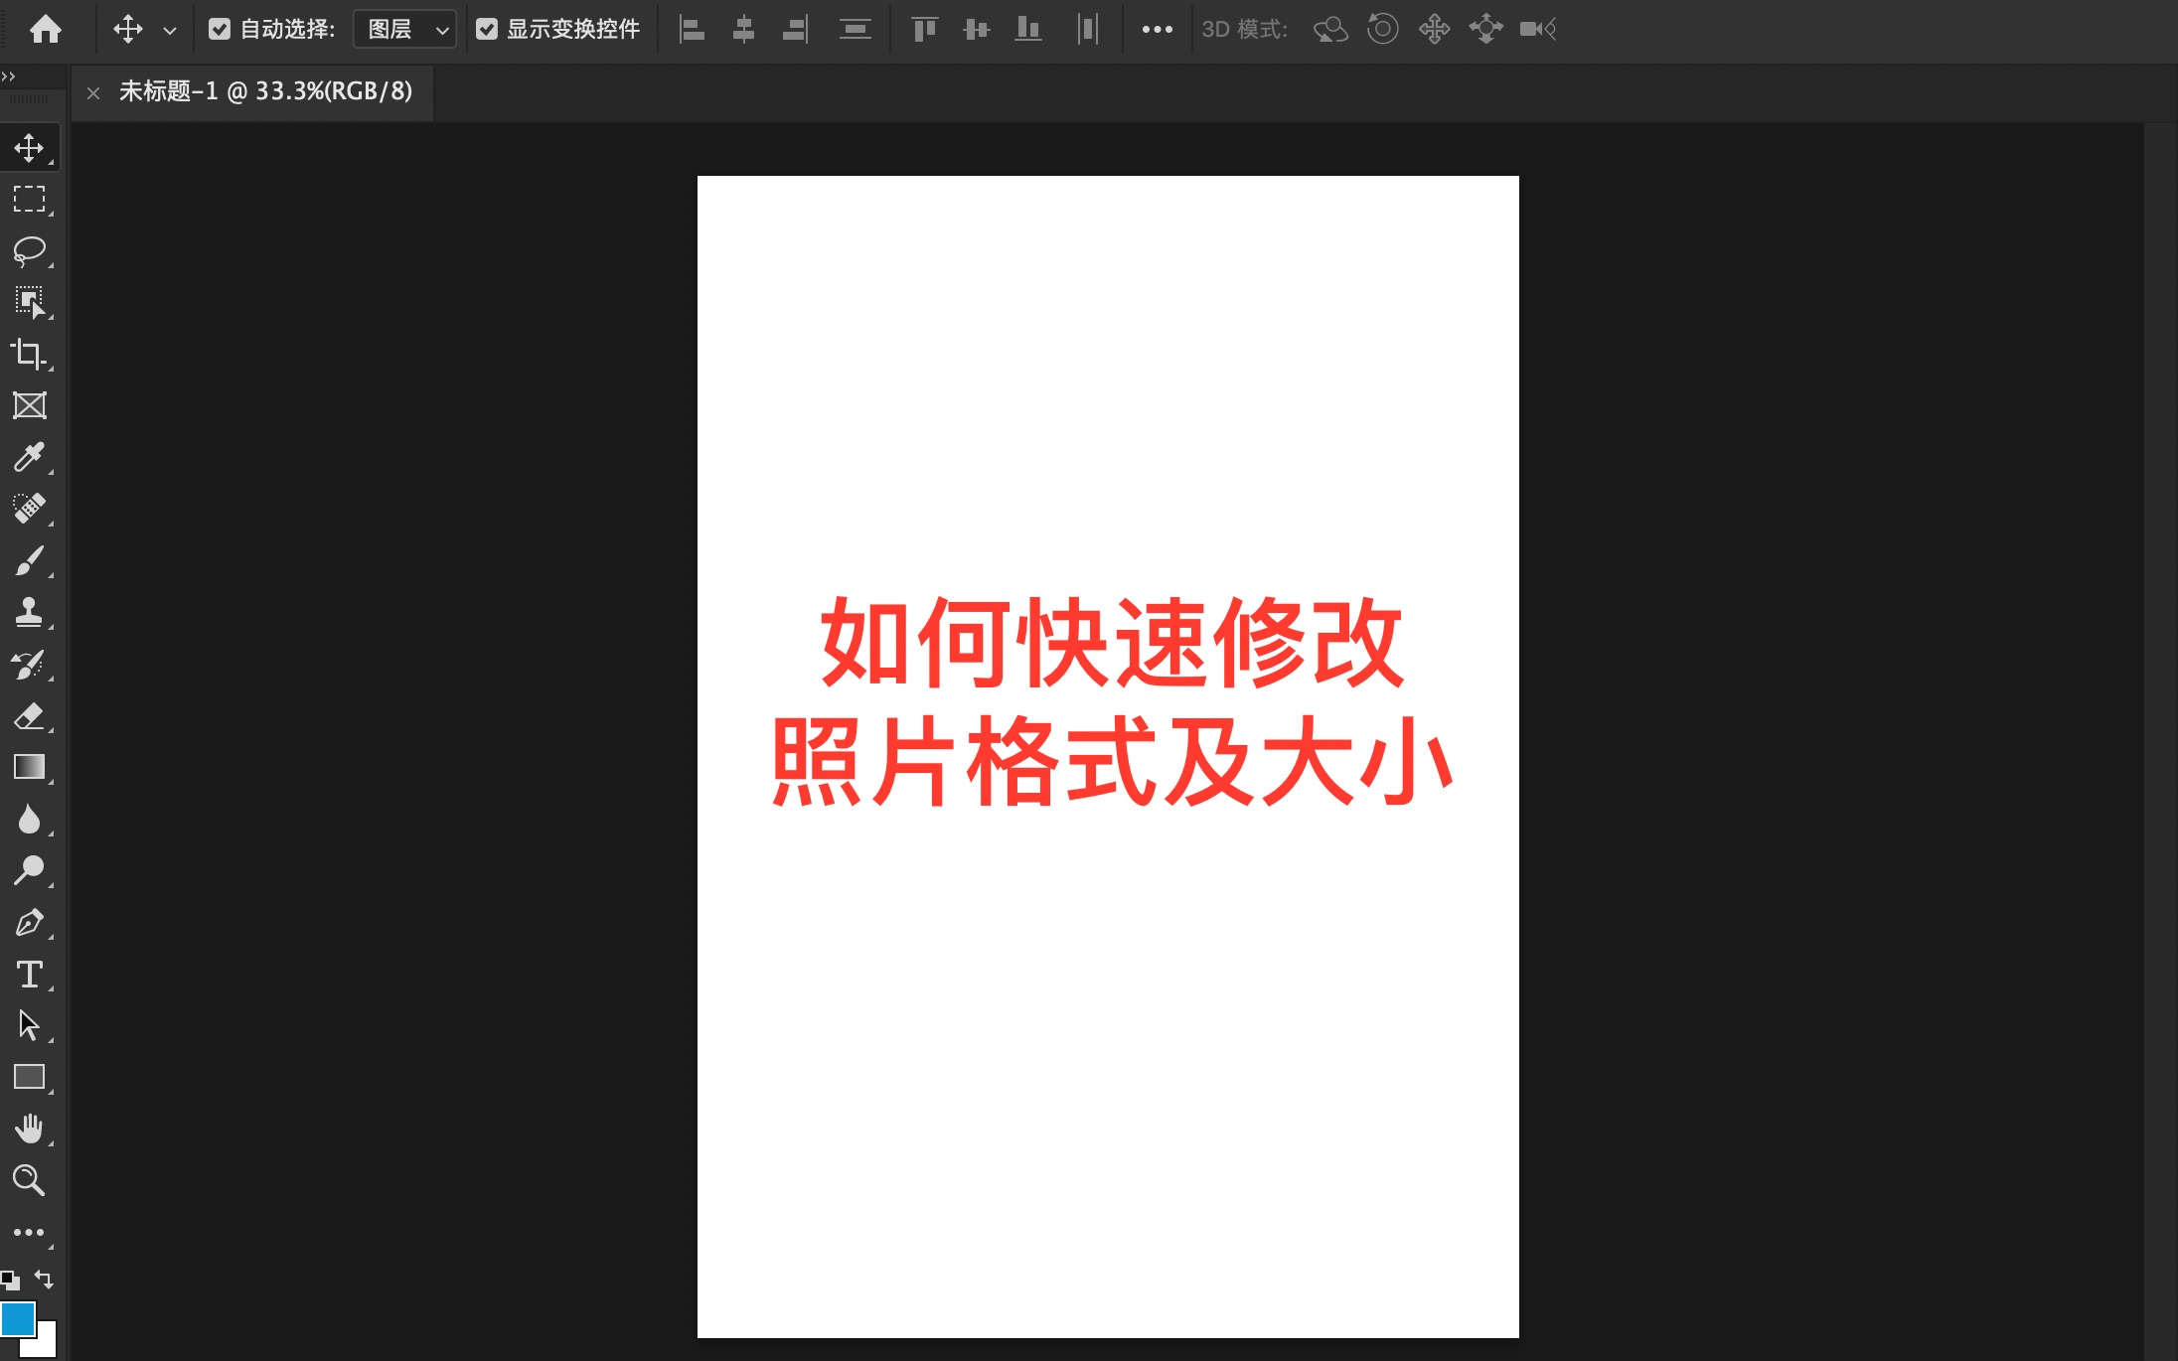This screenshot has width=2178, height=1361.
Task: Activate the Crop tool
Action: 30,355
